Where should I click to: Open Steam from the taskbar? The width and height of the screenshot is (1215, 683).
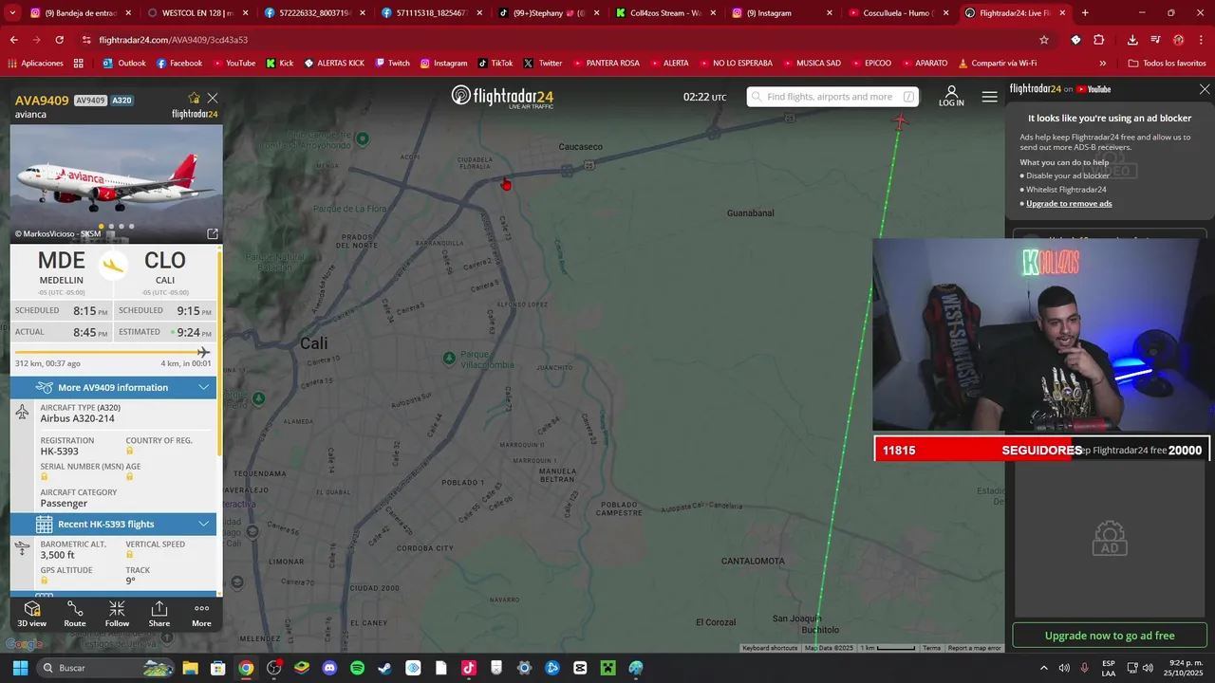(384, 668)
